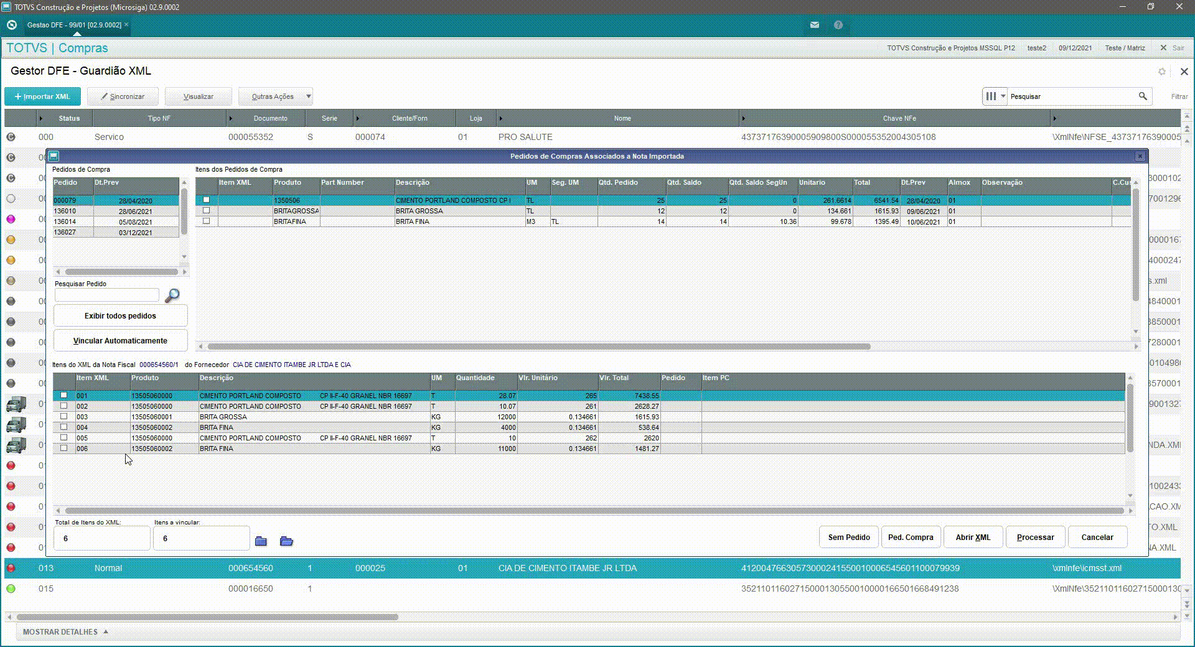Close the Pedidos de Compras dialog
The image size is (1195, 647).
[x=1140, y=156]
